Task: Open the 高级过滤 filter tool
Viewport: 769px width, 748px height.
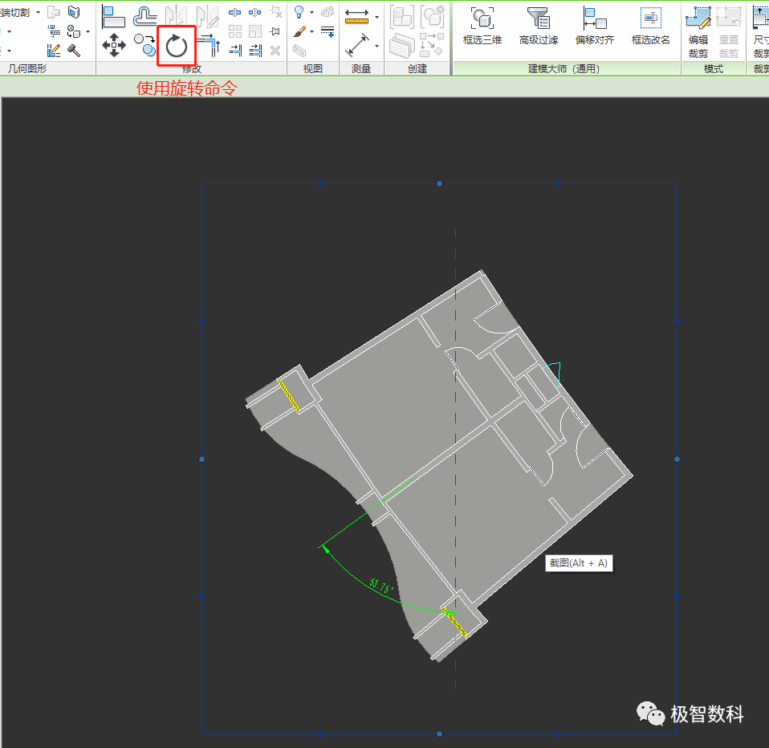Action: click(x=539, y=26)
